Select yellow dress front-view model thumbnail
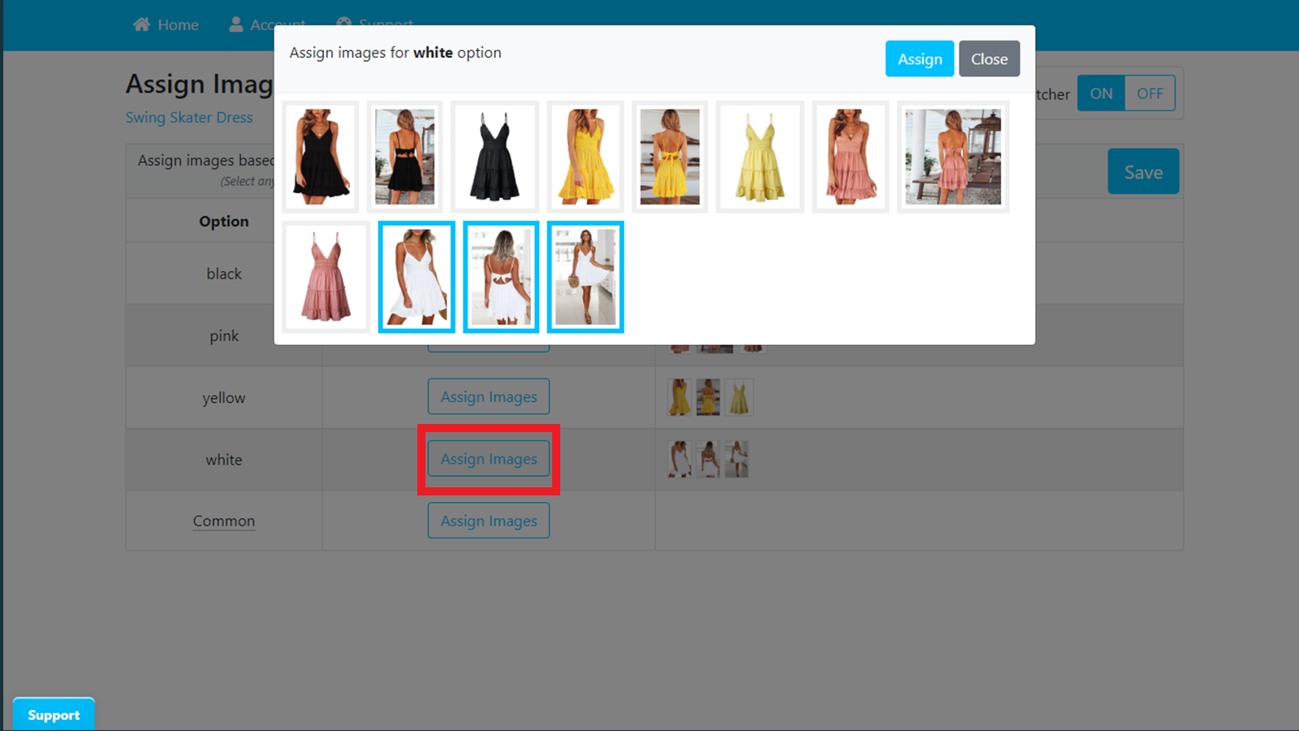 [585, 157]
